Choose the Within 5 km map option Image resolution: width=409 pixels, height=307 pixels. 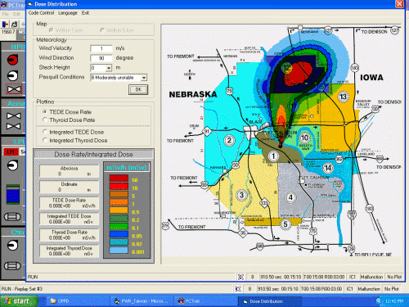102,30
